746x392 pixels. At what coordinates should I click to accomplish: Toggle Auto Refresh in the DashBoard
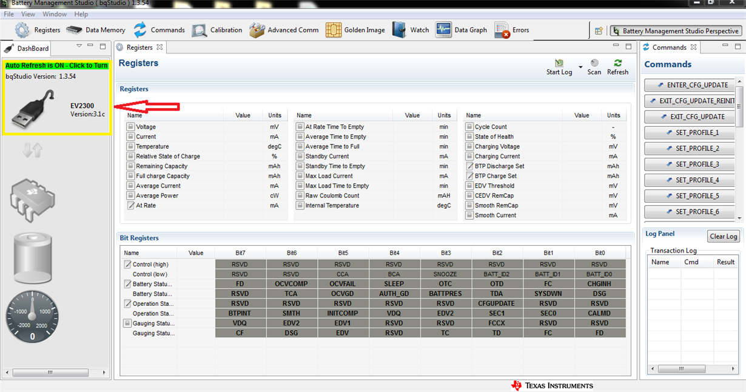56,66
